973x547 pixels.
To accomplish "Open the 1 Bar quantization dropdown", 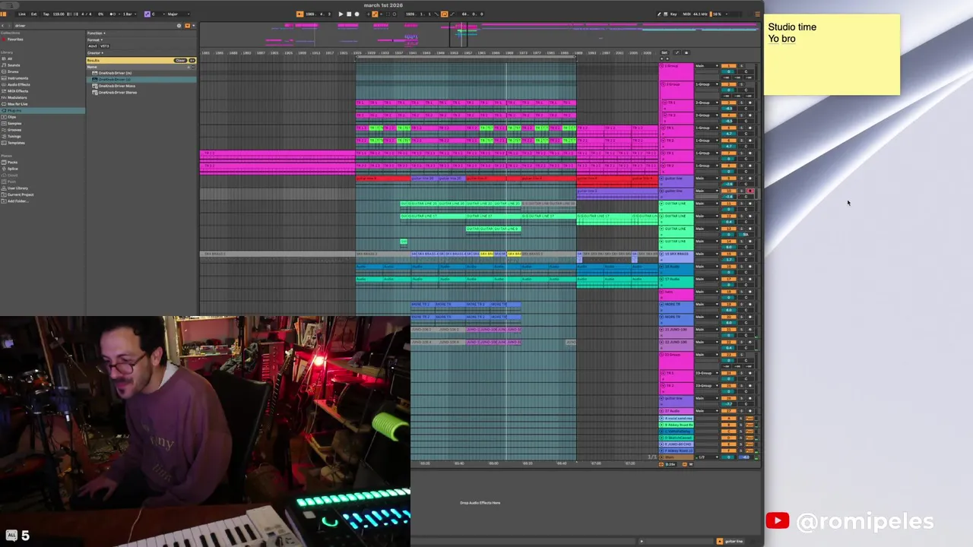I will [x=129, y=14].
